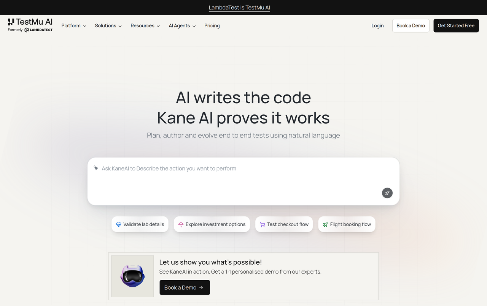Click the VR helmet image thumbnail
Screen dimensions: 487x306
tap(133, 276)
